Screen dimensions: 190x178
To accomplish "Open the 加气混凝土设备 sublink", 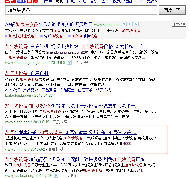I will 22,36.
